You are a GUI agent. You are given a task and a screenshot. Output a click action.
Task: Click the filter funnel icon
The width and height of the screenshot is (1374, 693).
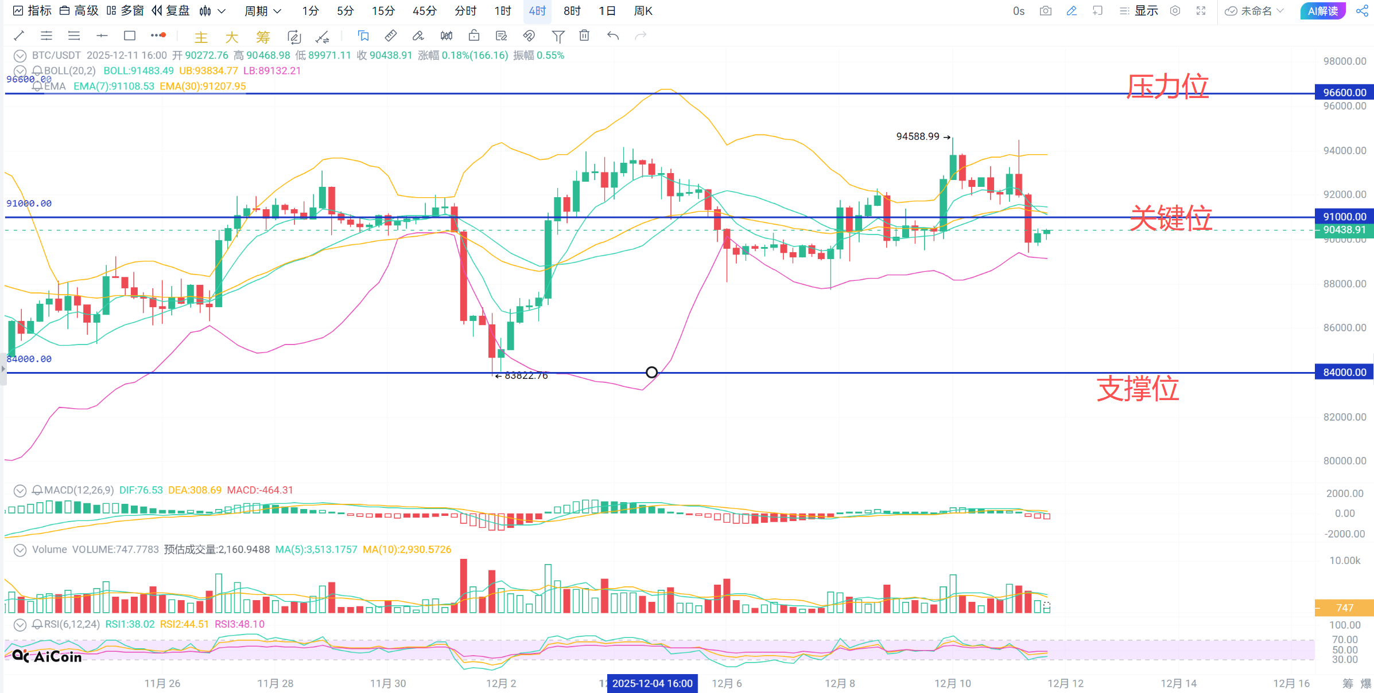(557, 36)
